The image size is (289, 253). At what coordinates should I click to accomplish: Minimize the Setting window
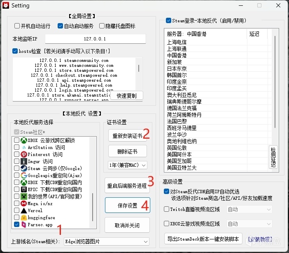[241, 5]
